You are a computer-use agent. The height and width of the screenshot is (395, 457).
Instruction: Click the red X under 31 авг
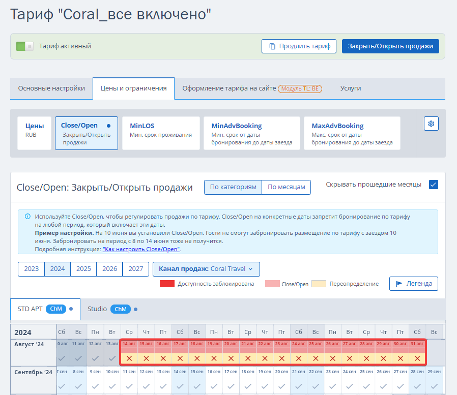pos(417,358)
